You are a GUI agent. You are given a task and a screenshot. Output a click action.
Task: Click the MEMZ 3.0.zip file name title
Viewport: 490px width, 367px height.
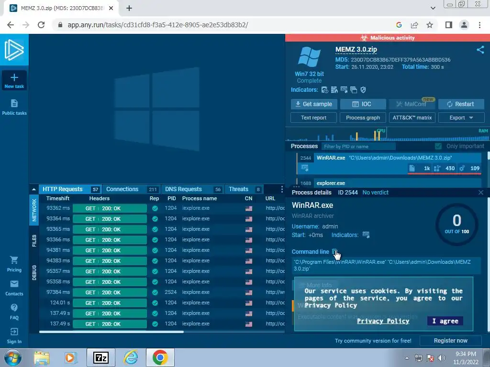click(x=356, y=49)
